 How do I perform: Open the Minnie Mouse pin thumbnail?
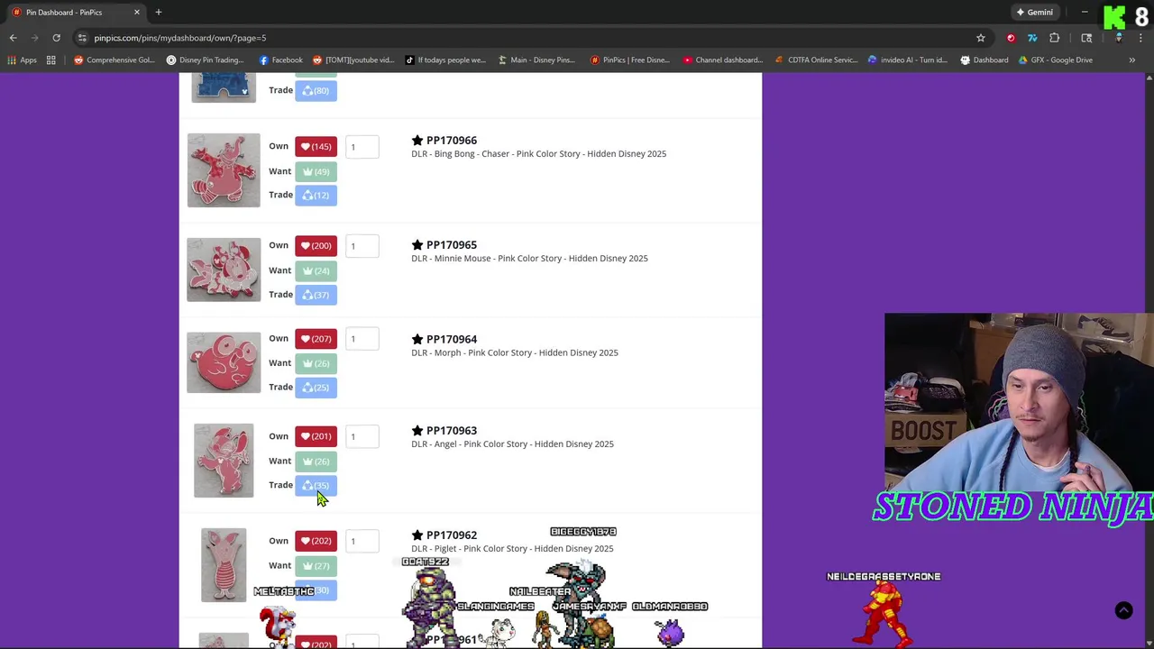[224, 270]
